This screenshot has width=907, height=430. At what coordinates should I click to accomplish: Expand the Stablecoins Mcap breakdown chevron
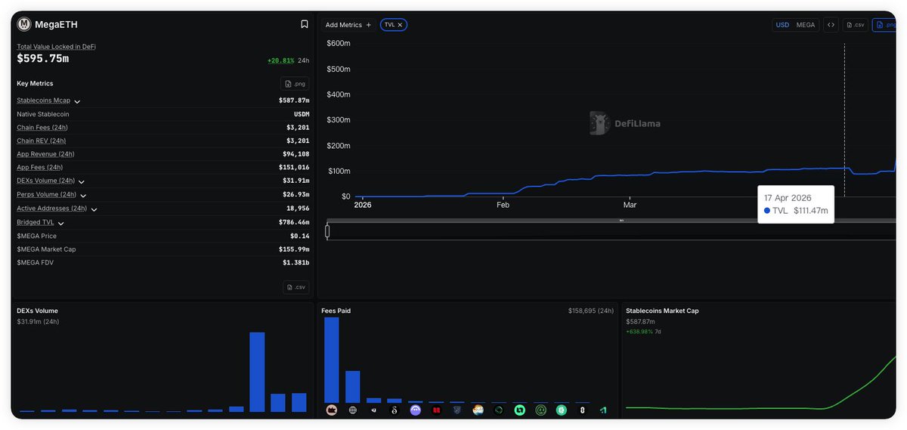77,101
